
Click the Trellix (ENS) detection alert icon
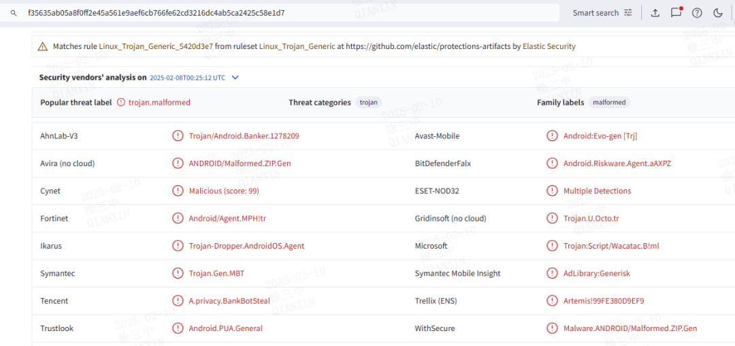(552, 300)
